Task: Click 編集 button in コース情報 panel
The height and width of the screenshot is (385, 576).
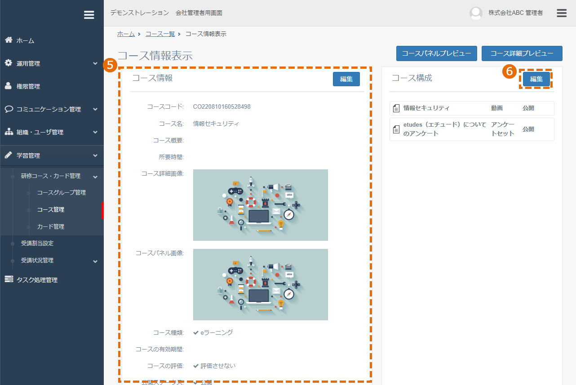Action: pos(346,79)
